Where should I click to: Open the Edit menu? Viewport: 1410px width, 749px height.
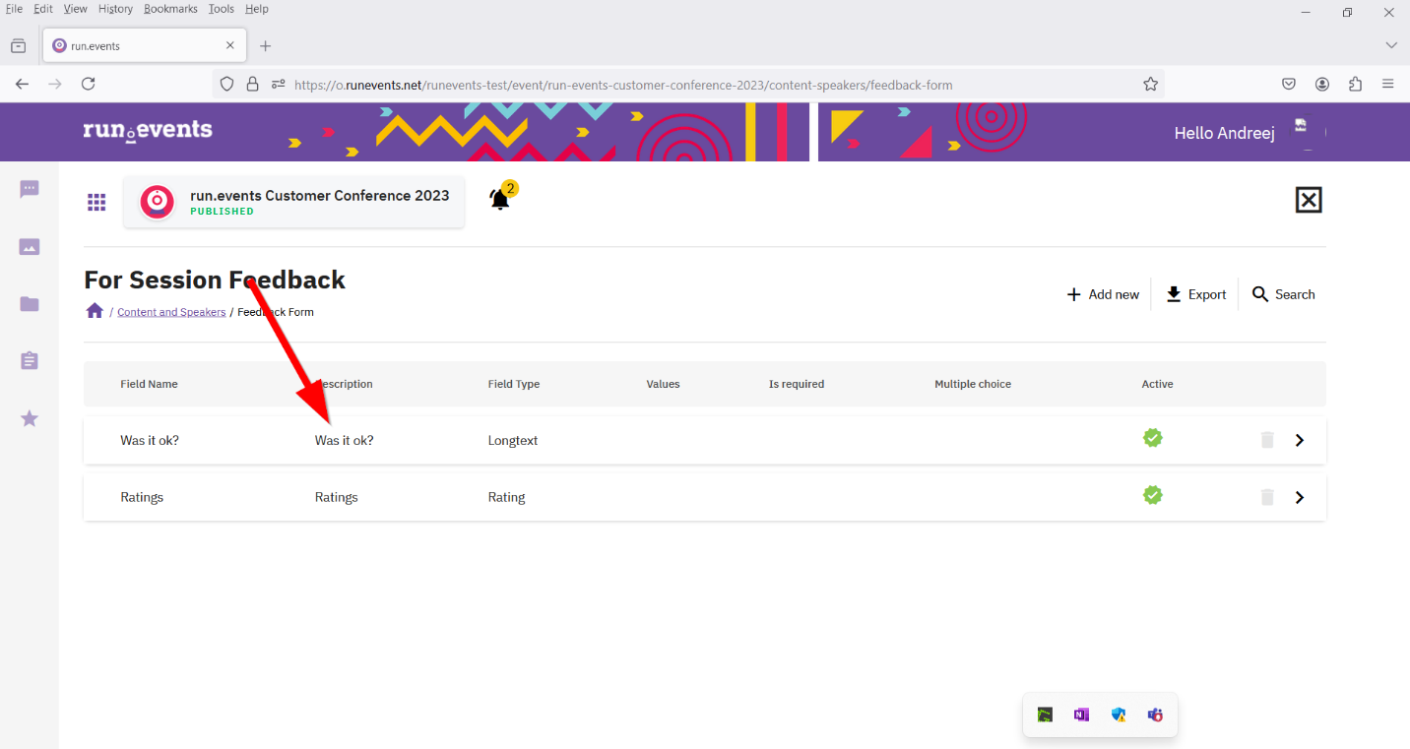pyautogui.click(x=43, y=9)
